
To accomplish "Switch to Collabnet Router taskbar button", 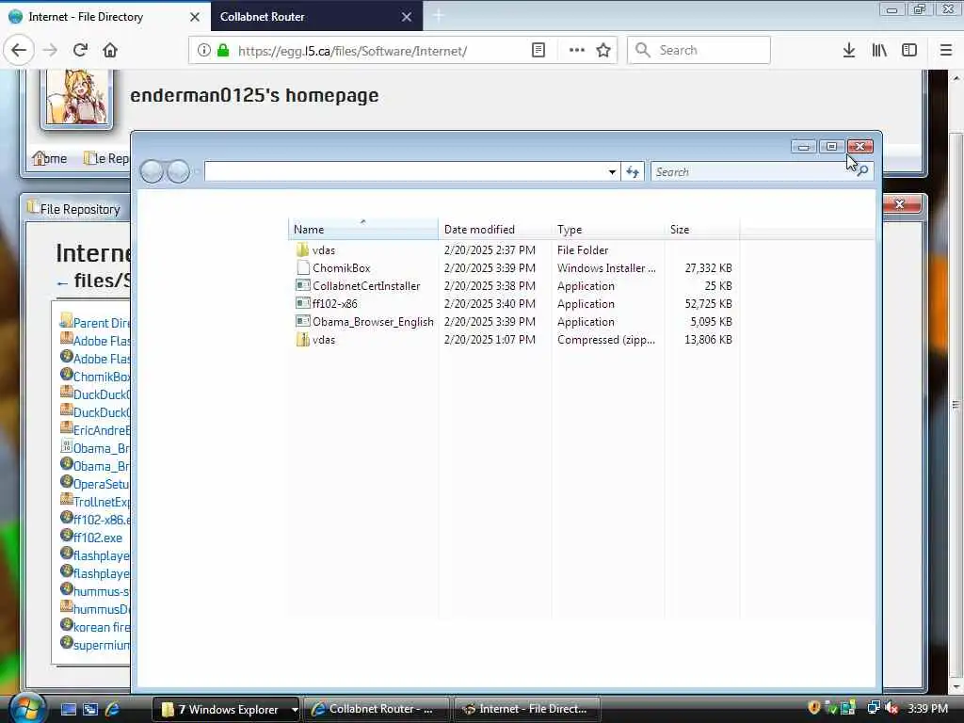I will 377,709.
